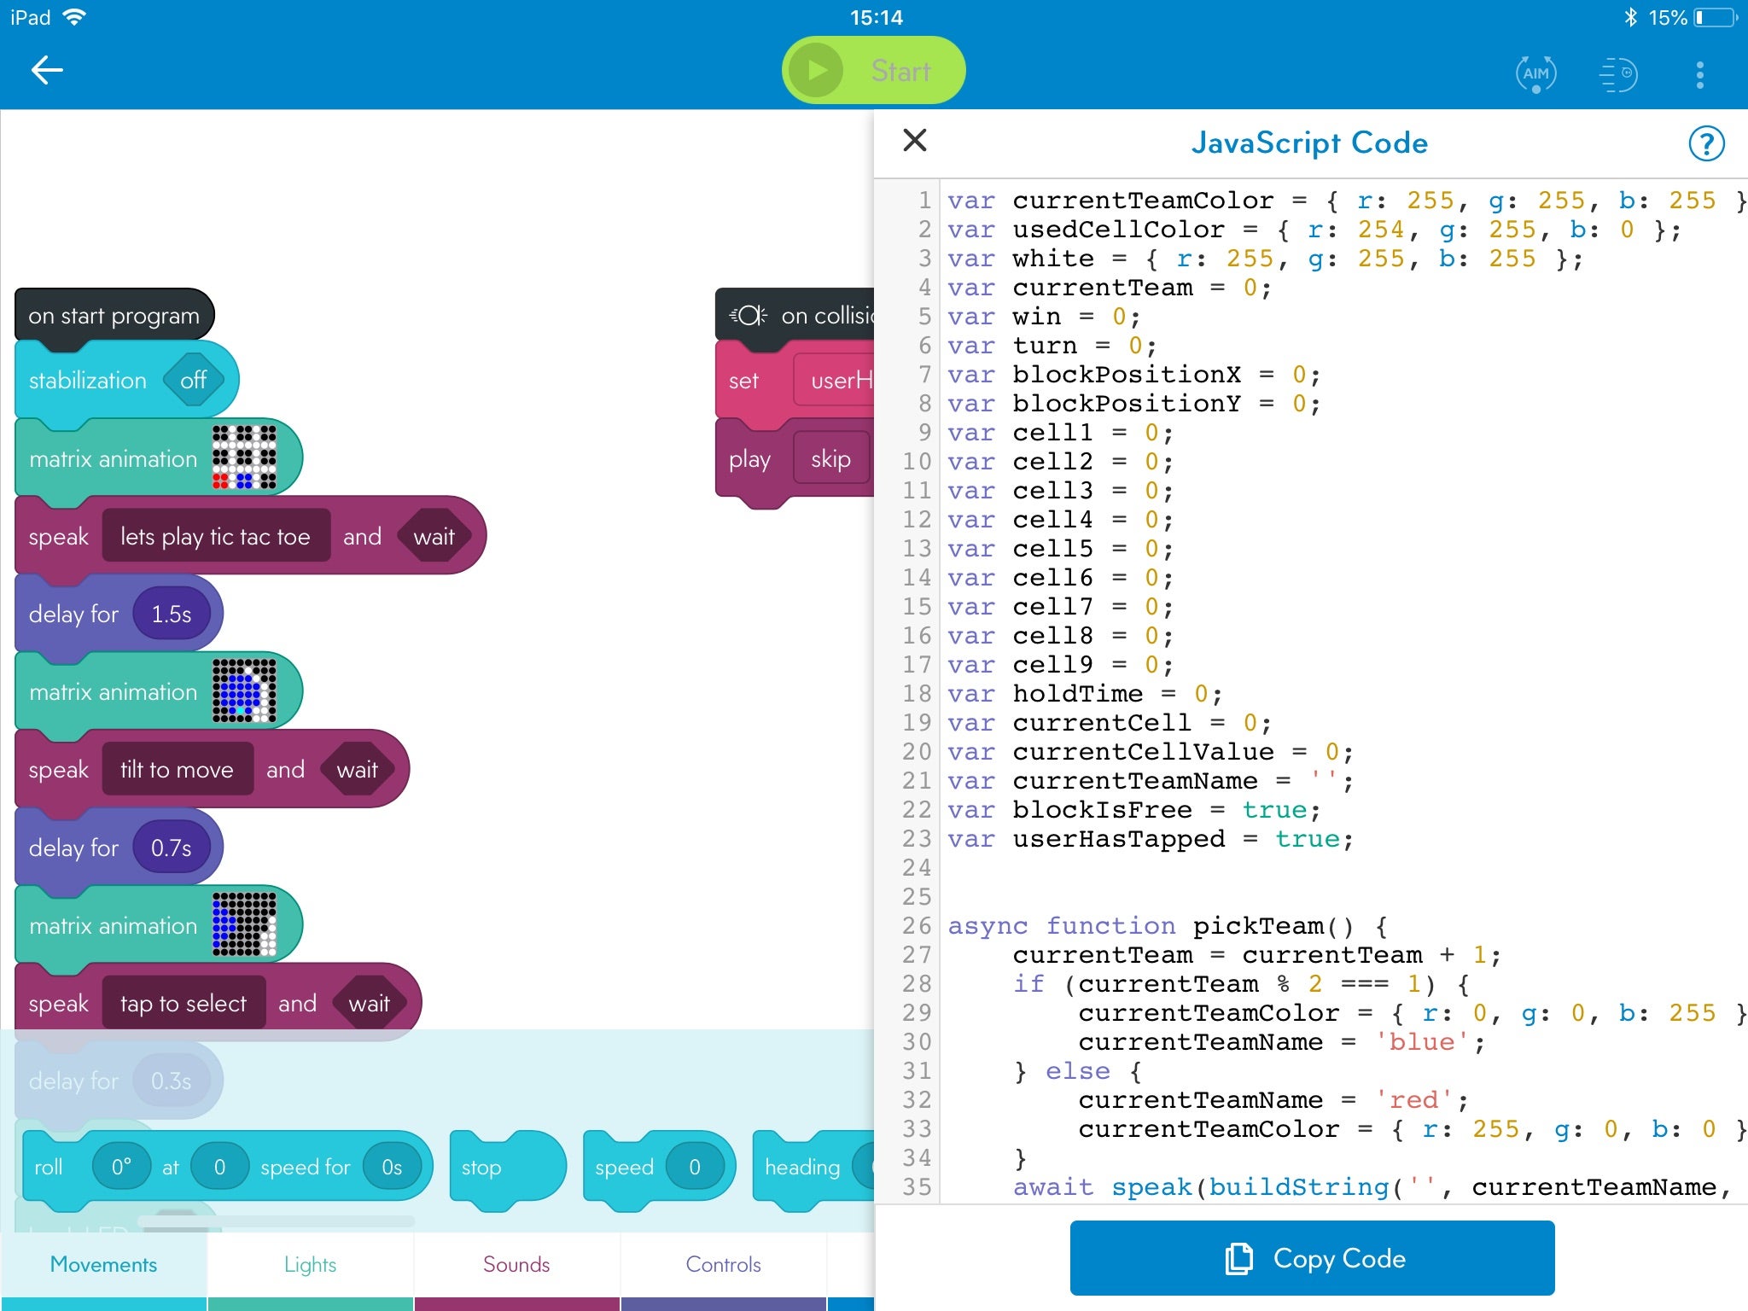This screenshot has width=1748, height=1311.
Task: Tap the back arrow icon
Action: pos(48,71)
